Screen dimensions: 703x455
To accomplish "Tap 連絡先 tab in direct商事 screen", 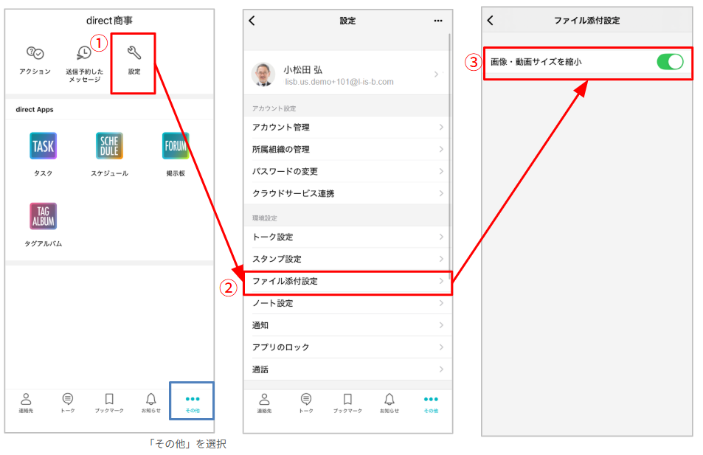I will [26, 403].
